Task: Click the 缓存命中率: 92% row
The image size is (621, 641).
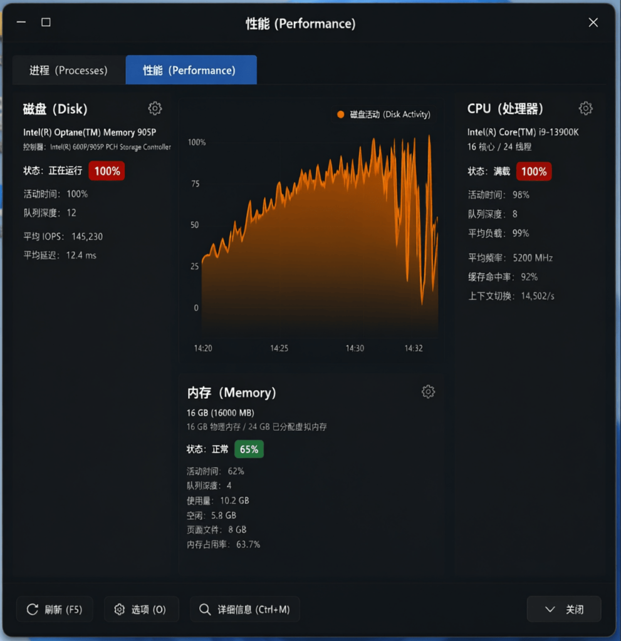Action: pyautogui.click(x=503, y=277)
